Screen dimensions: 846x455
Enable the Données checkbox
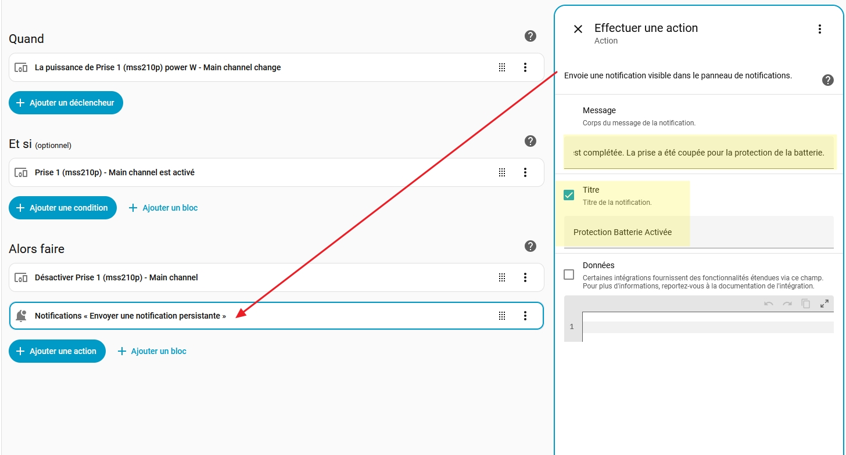tap(569, 275)
